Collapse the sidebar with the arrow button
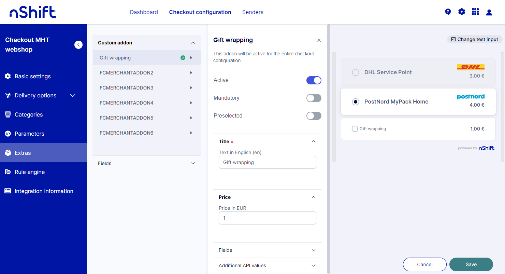The width and height of the screenshot is (505, 274). coord(78,45)
